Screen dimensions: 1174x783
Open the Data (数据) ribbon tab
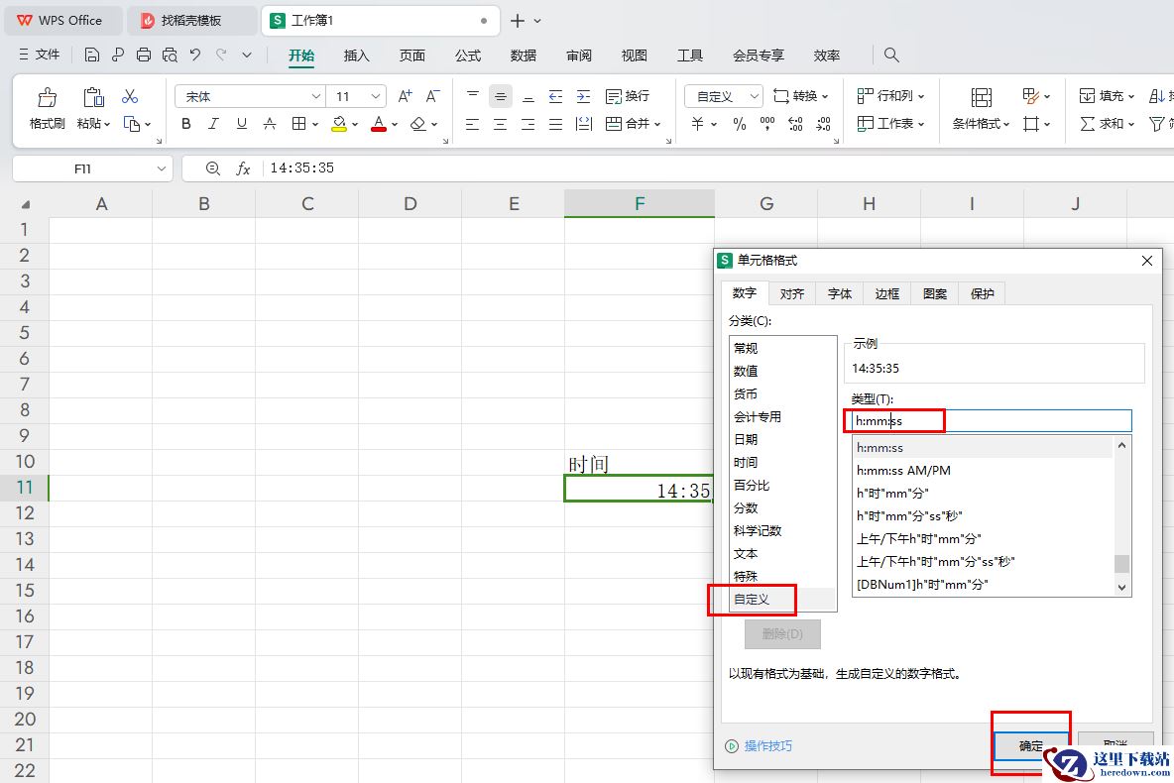click(x=524, y=56)
